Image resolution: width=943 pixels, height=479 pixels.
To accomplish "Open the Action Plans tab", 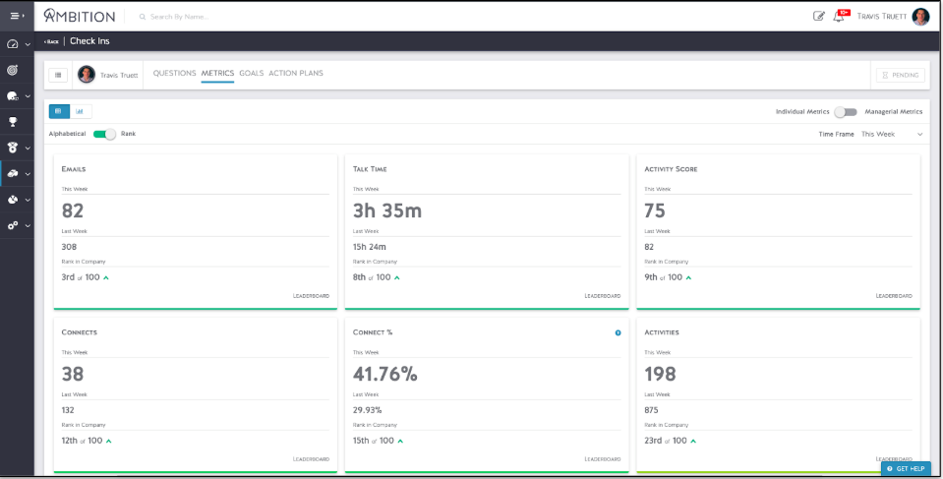I will pos(295,74).
